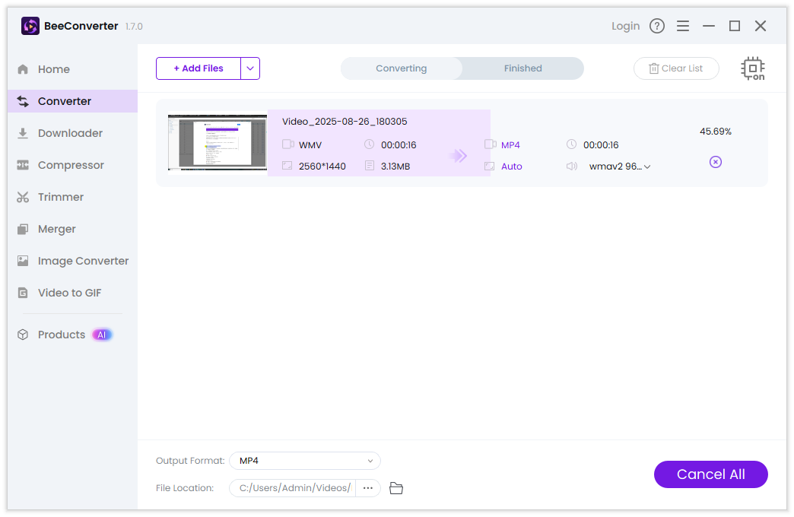Image resolution: width=794 pixels, height=517 pixels.
Task: Open the Compressor section
Action: (71, 165)
